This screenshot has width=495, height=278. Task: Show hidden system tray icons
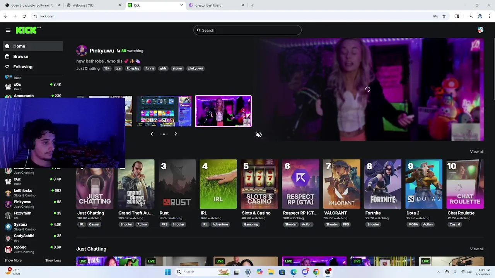(438, 272)
